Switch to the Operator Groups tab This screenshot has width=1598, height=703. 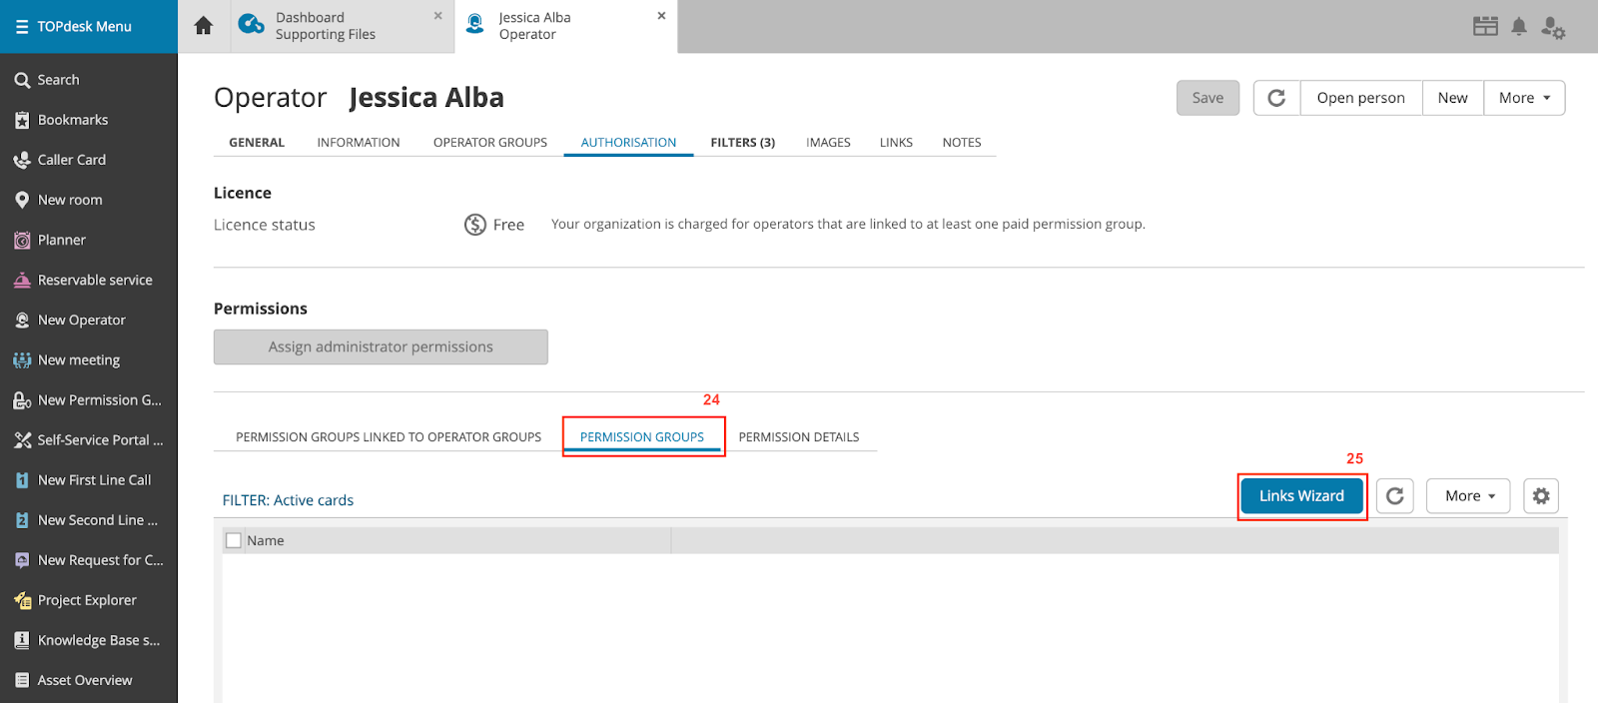[489, 143]
